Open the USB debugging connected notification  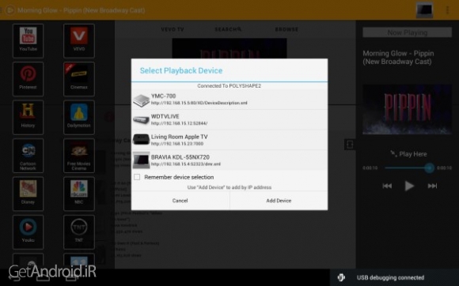point(394,277)
